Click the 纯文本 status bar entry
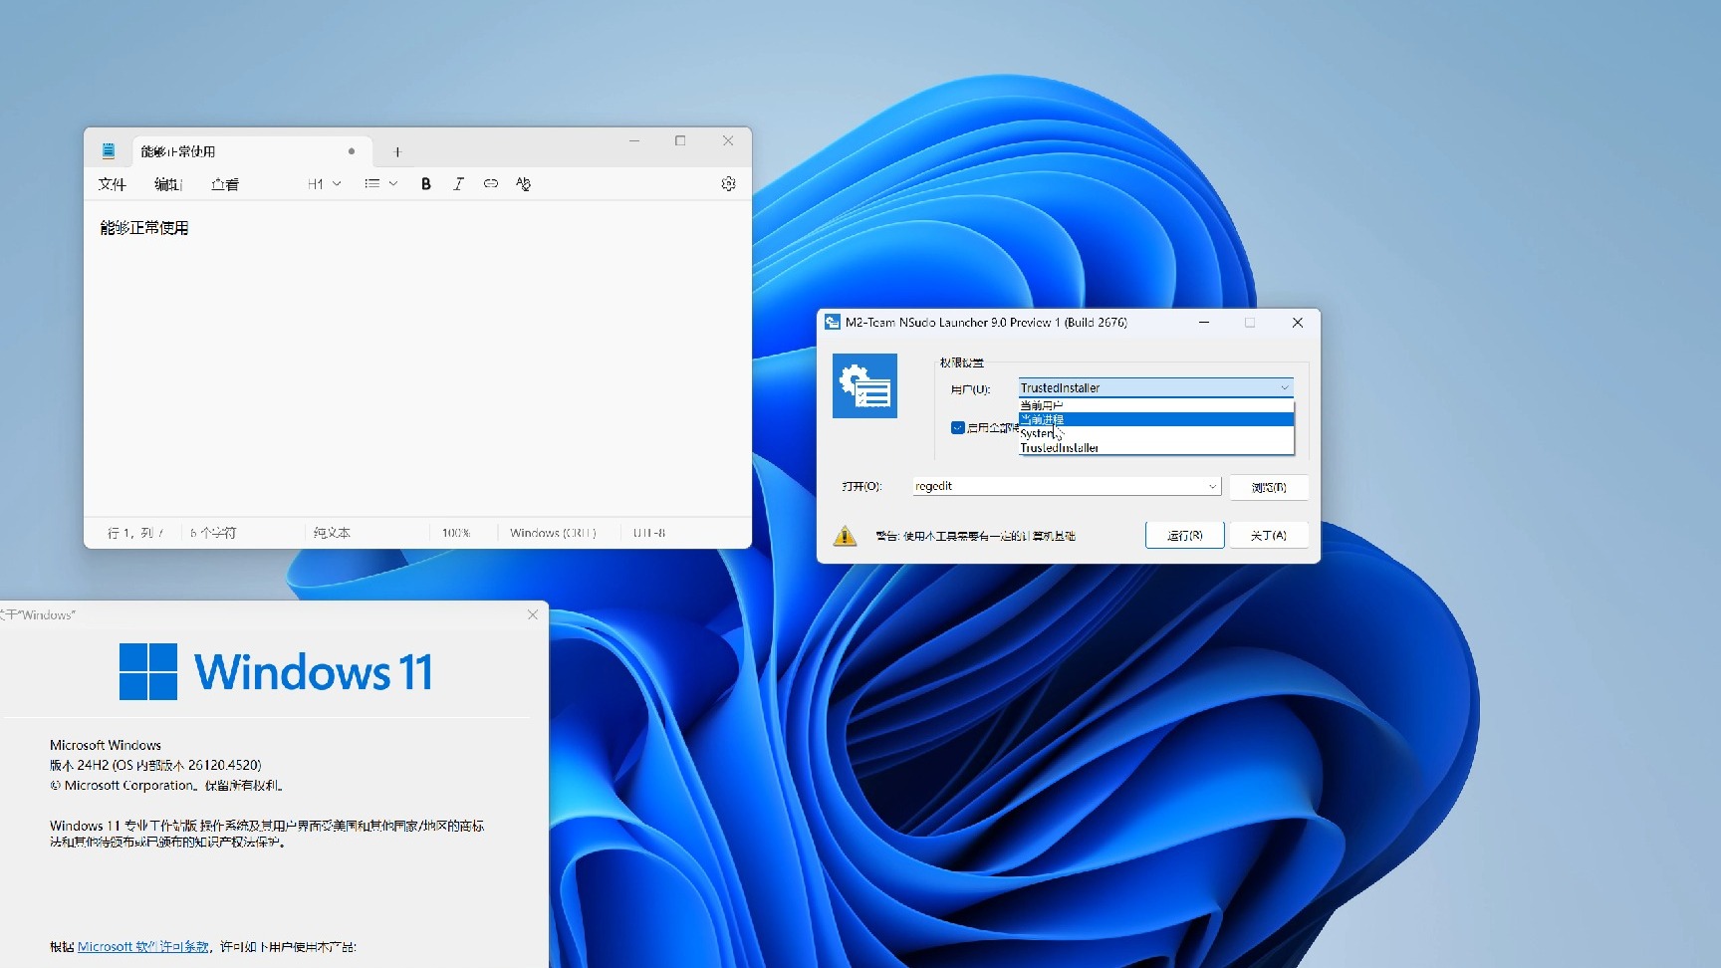Image resolution: width=1721 pixels, height=968 pixels. coord(332,534)
